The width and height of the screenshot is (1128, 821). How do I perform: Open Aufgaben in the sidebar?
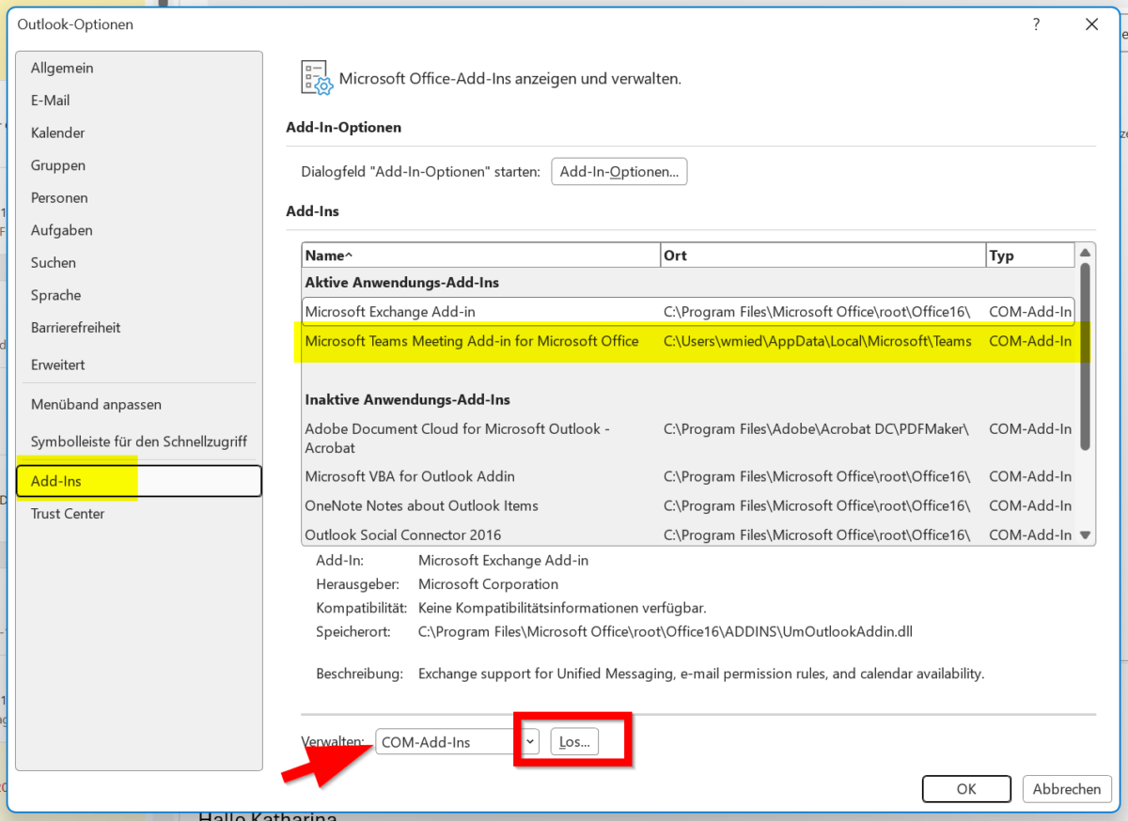[x=138, y=230]
